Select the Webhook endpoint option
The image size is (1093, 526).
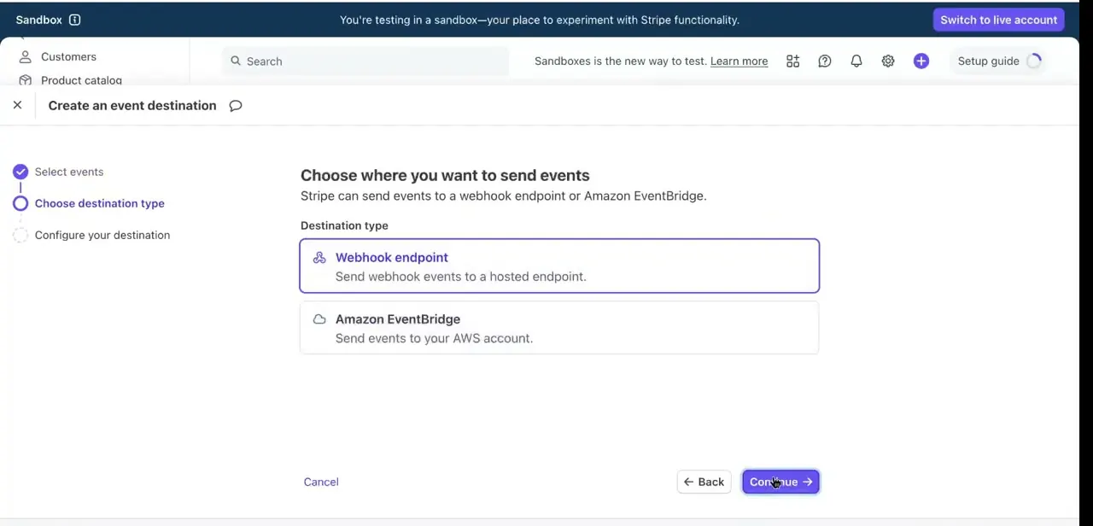point(559,266)
